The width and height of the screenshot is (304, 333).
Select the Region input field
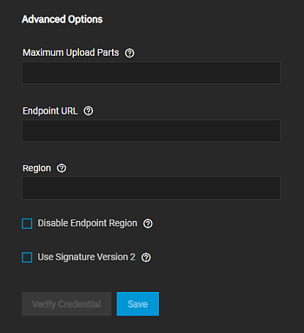[x=152, y=188]
